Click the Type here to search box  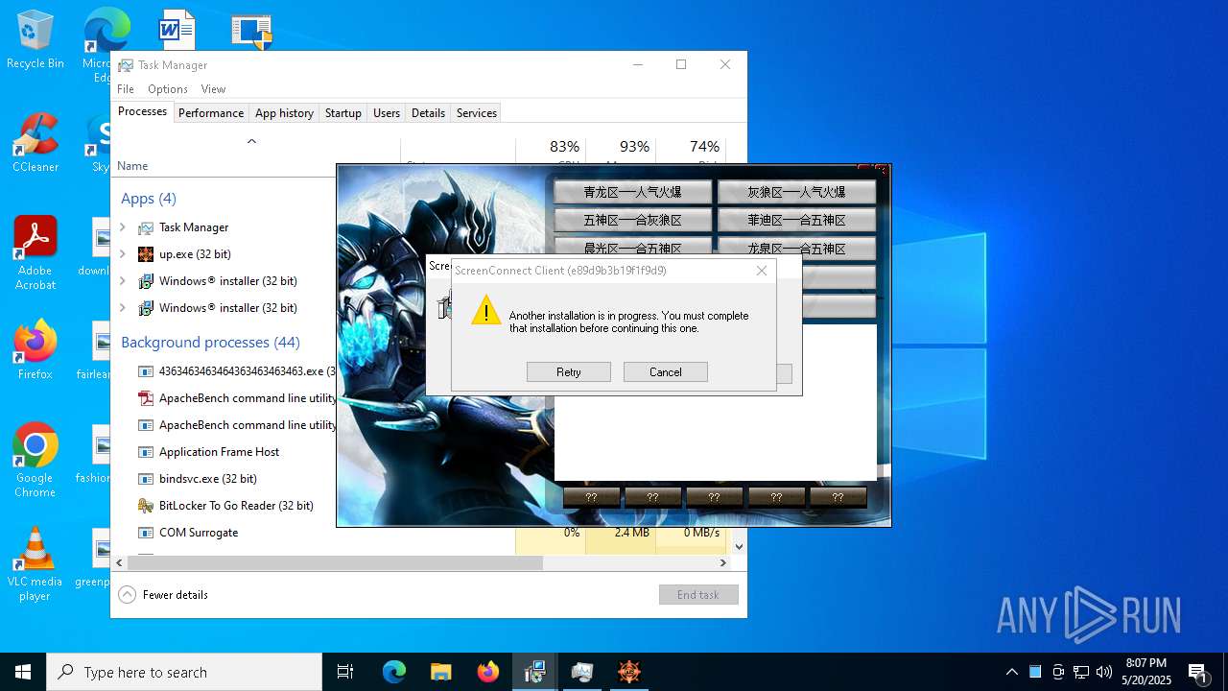184,672
